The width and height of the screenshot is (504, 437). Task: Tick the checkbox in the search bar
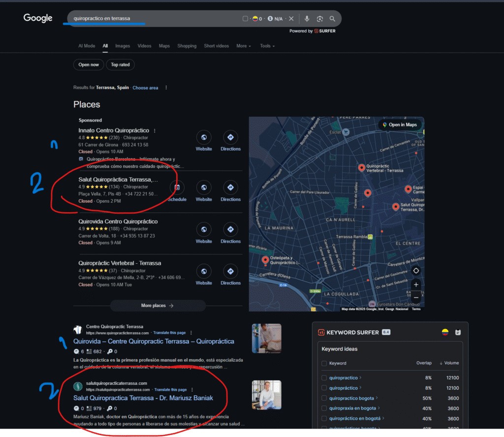[x=245, y=19]
